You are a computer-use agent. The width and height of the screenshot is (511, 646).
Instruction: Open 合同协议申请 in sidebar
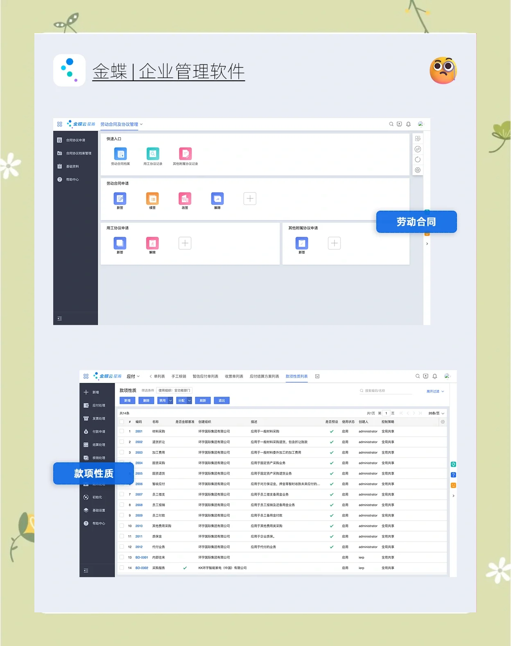click(75, 140)
